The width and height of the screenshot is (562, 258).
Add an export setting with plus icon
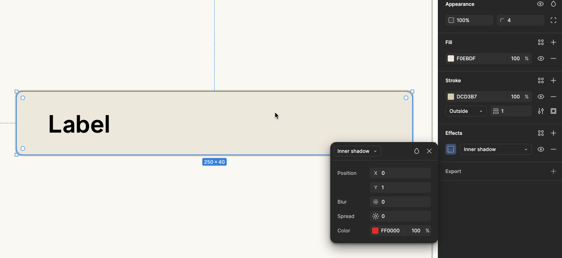[x=553, y=171]
